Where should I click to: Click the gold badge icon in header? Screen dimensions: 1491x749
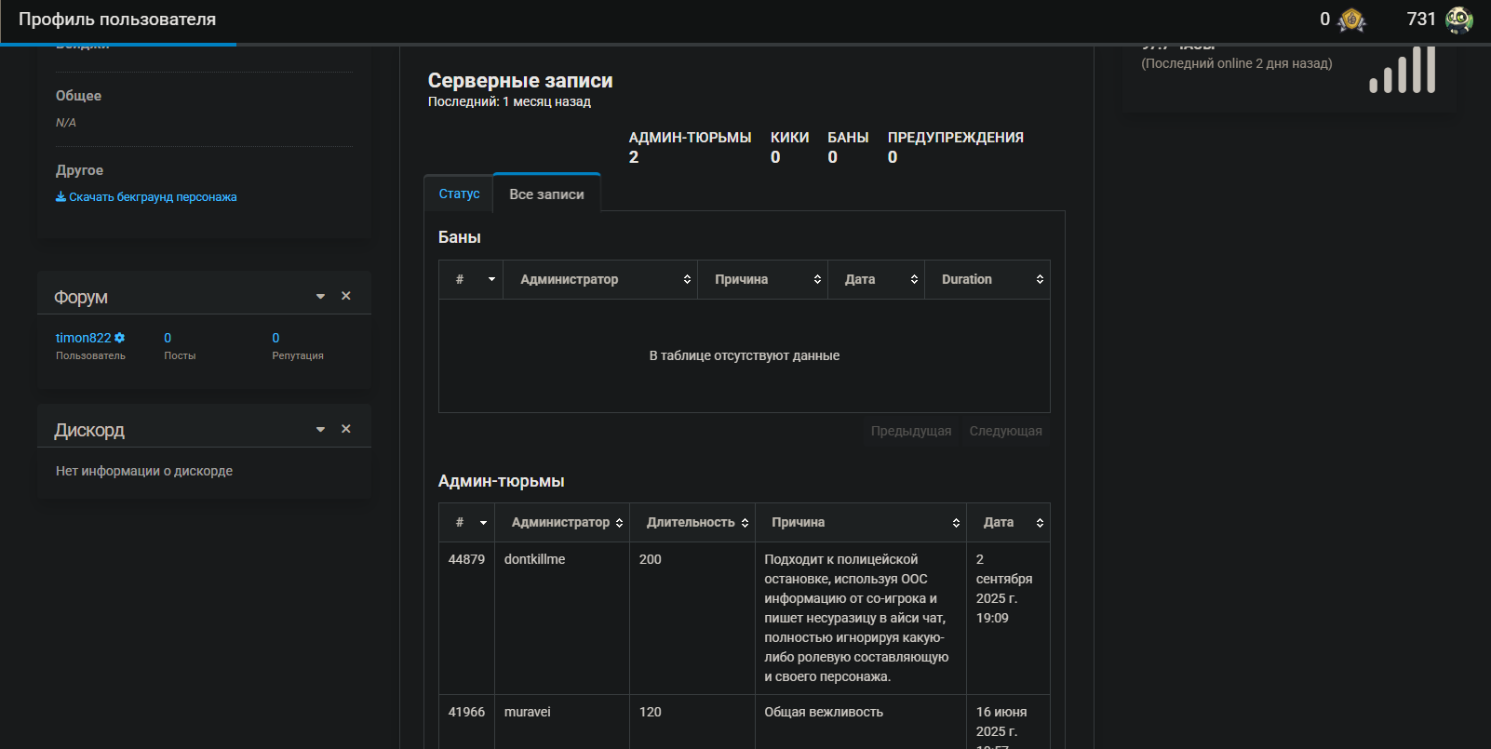point(1351,20)
